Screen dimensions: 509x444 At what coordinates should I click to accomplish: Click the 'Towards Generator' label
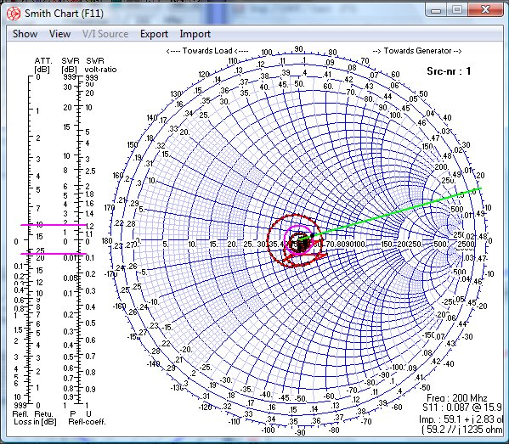click(417, 51)
